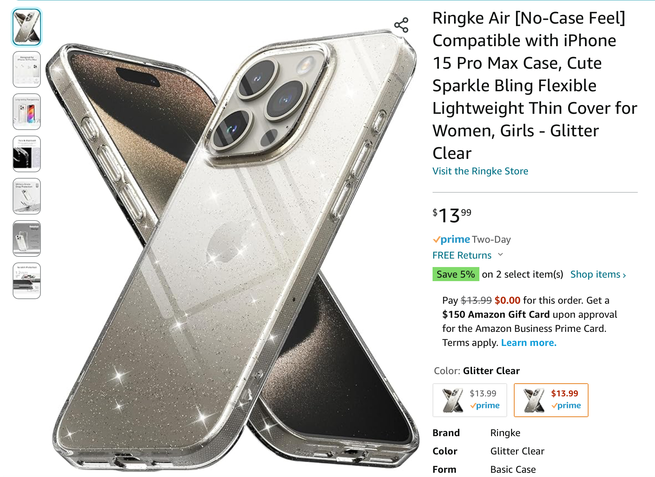Select the third thumbnail with colorful phones
The image size is (655, 477).
tap(27, 112)
